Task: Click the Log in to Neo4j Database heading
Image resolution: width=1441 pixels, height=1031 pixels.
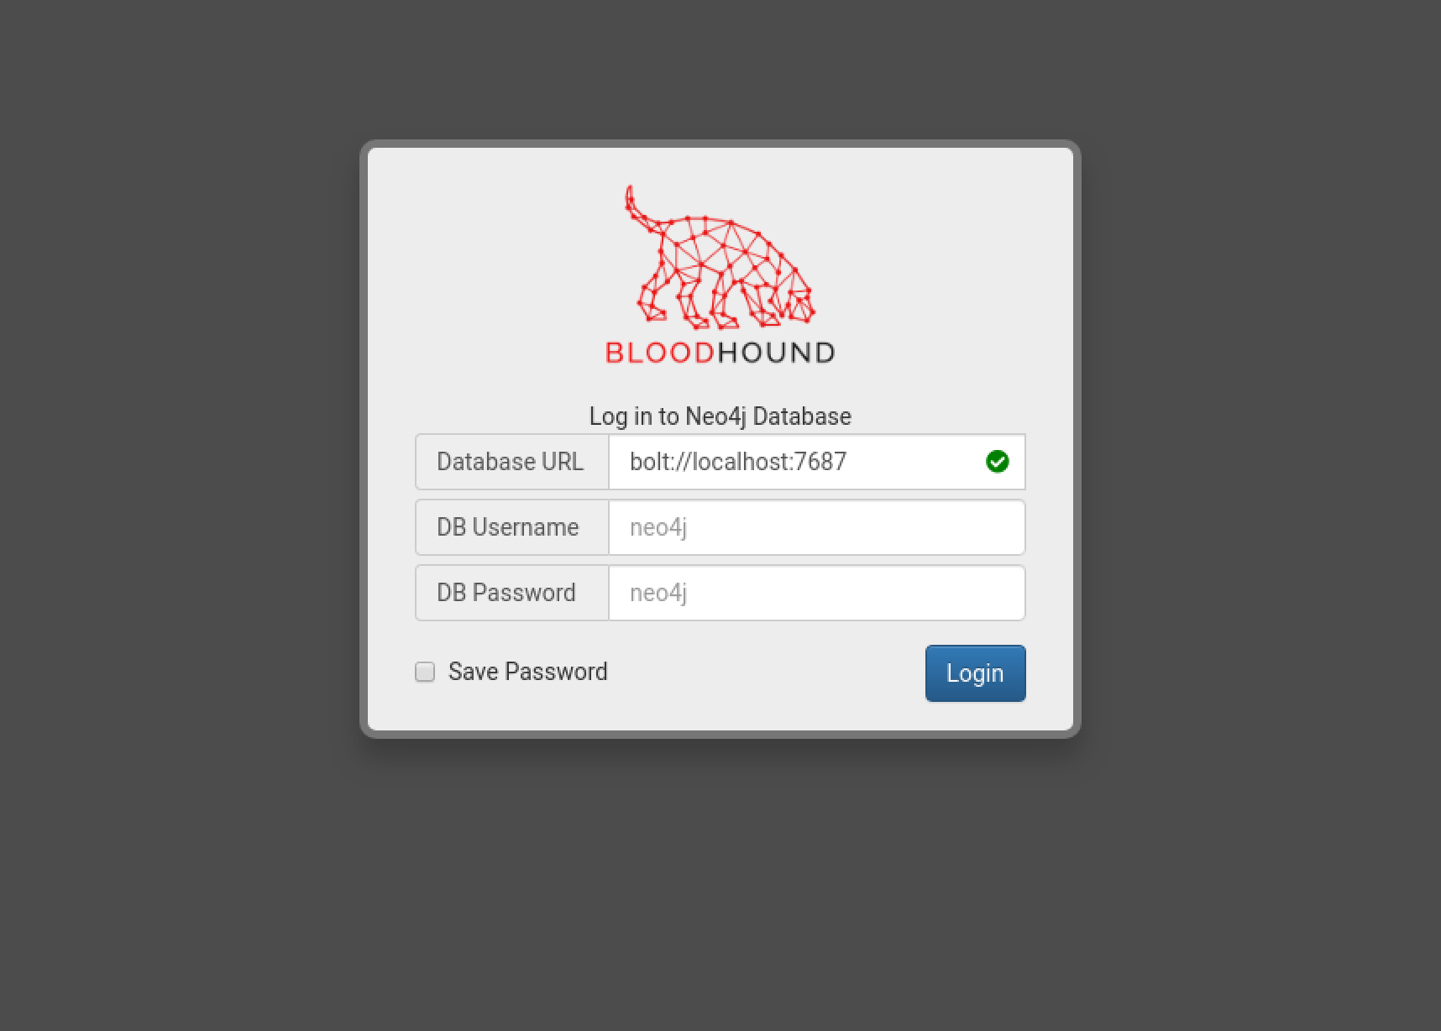Action: coord(720,416)
